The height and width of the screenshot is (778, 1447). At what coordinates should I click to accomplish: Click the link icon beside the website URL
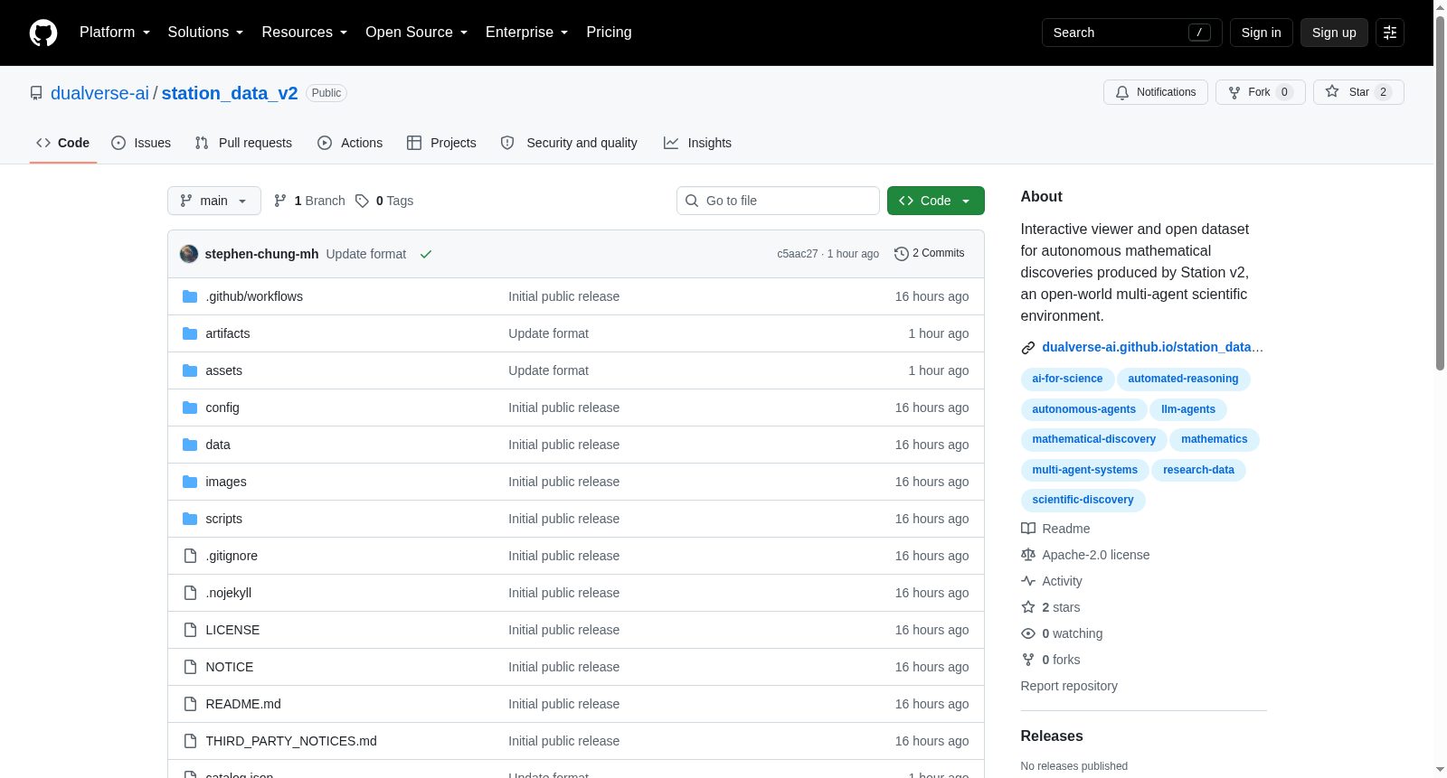[1028, 348]
